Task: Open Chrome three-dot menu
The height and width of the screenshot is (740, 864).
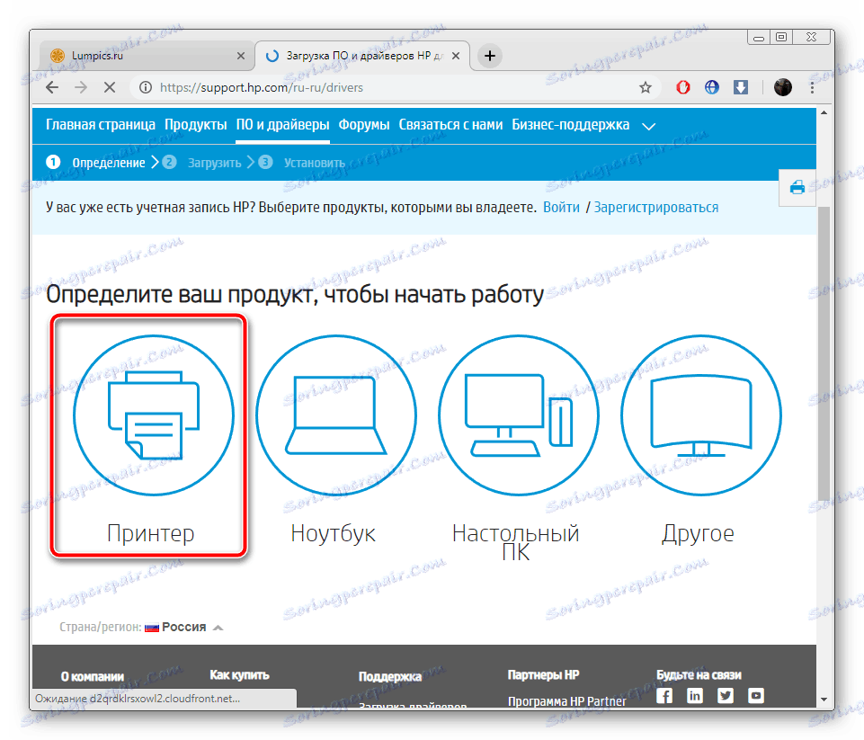Action: pyautogui.click(x=812, y=87)
